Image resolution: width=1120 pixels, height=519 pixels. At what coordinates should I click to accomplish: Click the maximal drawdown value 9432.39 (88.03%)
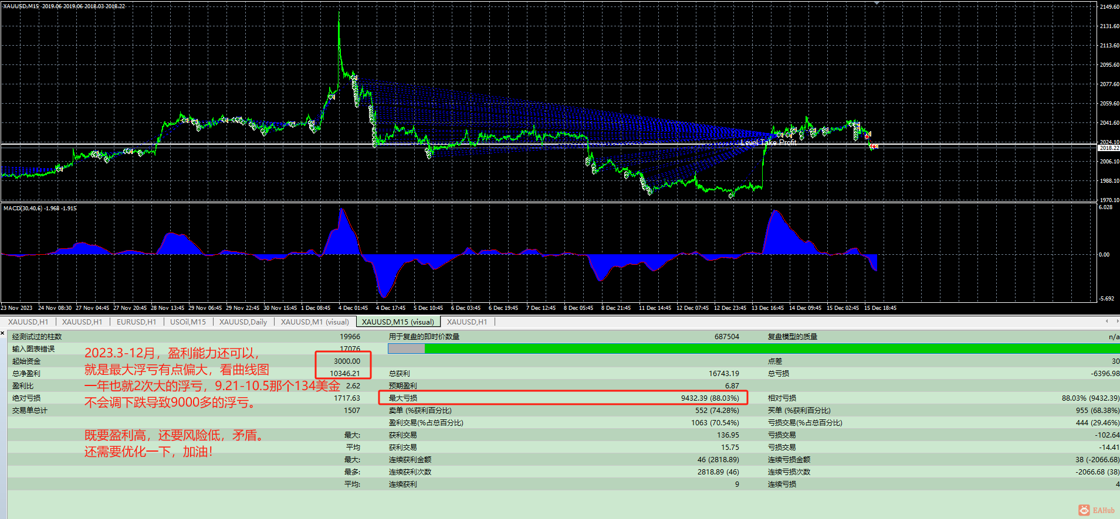(710, 398)
